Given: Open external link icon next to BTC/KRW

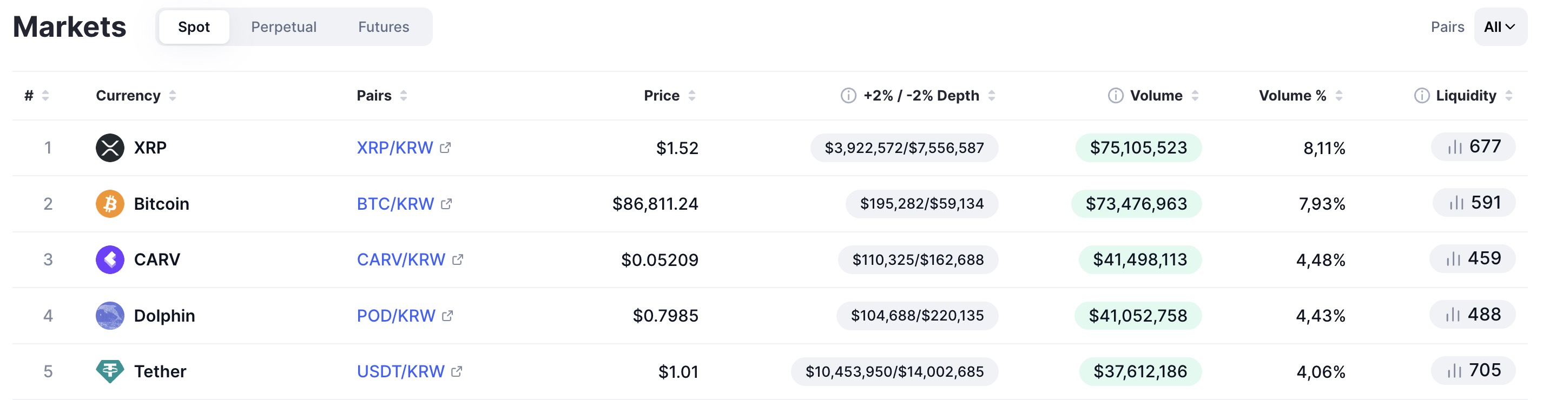Looking at the screenshot, I should click(x=446, y=204).
